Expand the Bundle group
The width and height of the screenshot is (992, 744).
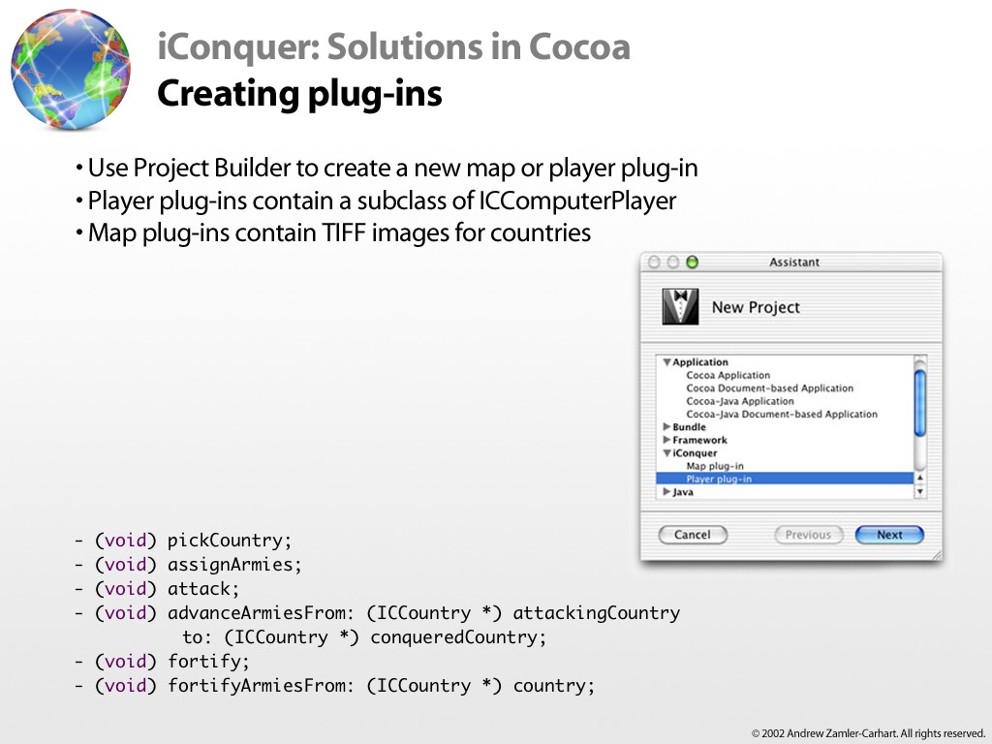666,427
